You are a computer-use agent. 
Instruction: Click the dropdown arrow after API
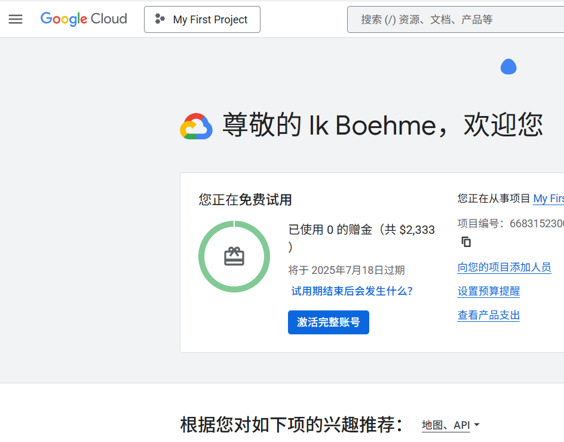[477, 425]
